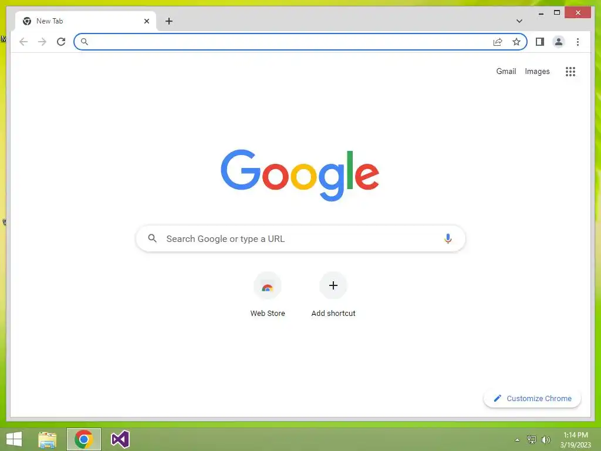
Task: Launch Visual Studio from the taskbar
Action: click(120, 439)
